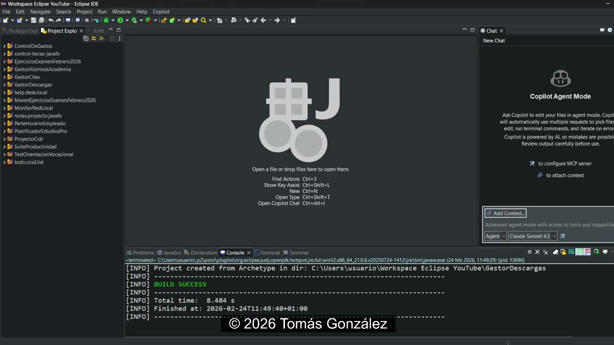Click the green Run button in toolbar

(x=120, y=20)
